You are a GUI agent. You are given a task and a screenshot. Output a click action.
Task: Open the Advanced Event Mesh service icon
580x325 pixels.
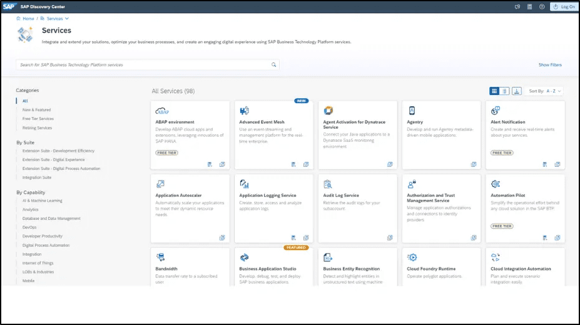point(244,111)
